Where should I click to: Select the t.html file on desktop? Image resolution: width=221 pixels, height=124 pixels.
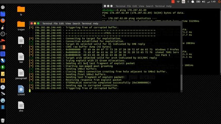point(21,90)
